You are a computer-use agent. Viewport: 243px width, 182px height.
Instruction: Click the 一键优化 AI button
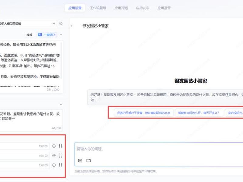click(x=47, y=35)
